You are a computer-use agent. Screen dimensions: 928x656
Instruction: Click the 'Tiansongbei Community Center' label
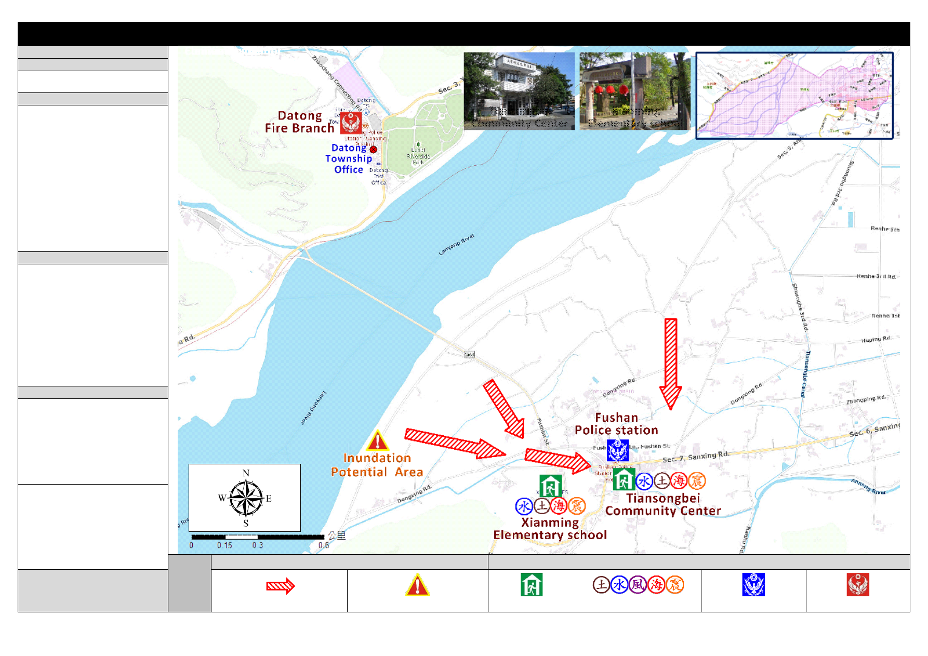tap(663, 504)
